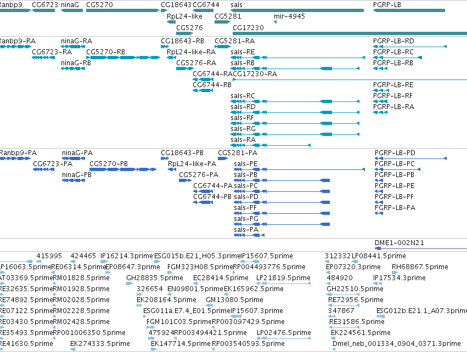Select the sals-RG transcript label
Image resolution: width=467 pixels, height=352 pixels.
tap(243, 129)
